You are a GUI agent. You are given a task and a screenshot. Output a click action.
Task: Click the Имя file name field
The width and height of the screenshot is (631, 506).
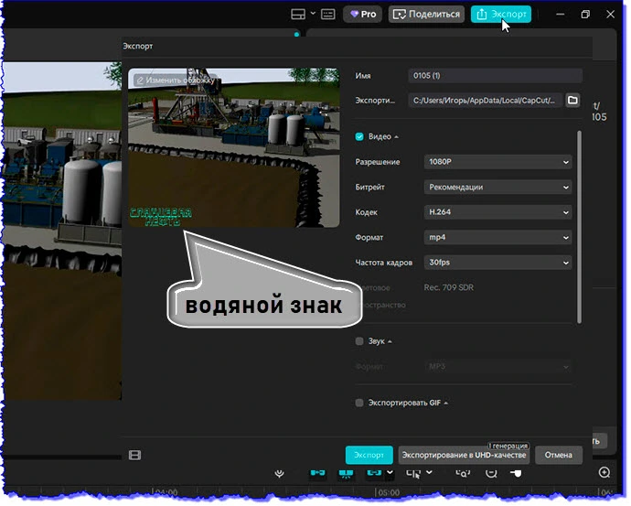495,76
